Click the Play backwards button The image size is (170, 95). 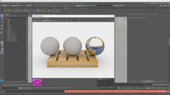point(160,85)
